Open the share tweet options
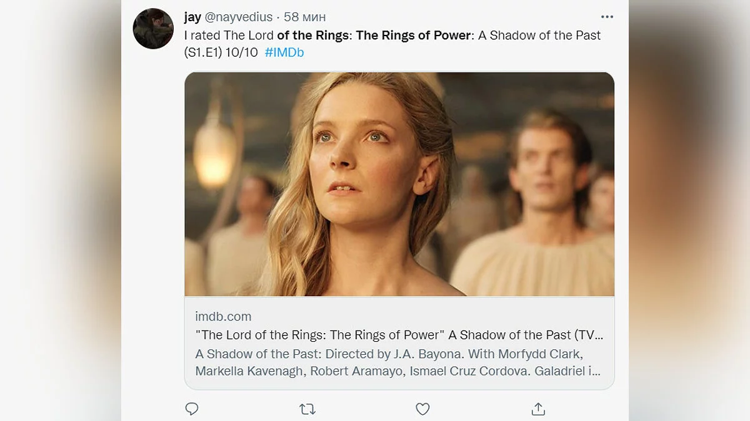This screenshot has width=750, height=421. [x=538, y=409]
